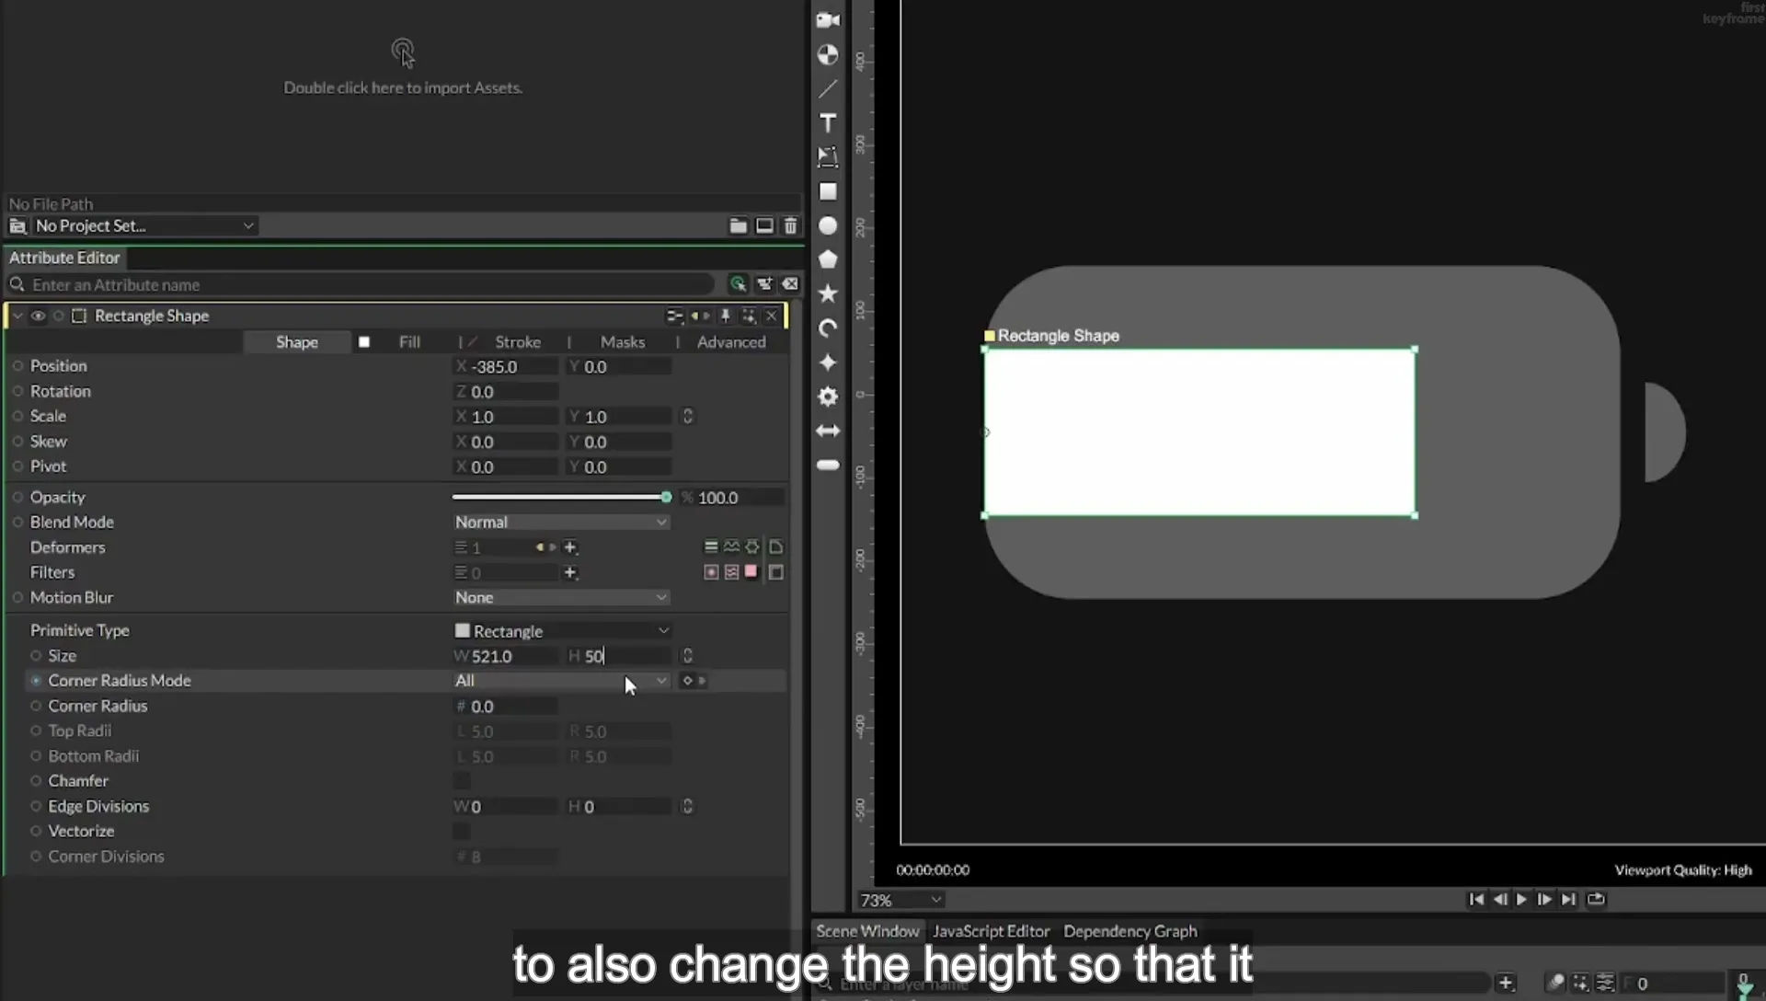
Task: Select the Star shape tool
Action: click(828, 293)
